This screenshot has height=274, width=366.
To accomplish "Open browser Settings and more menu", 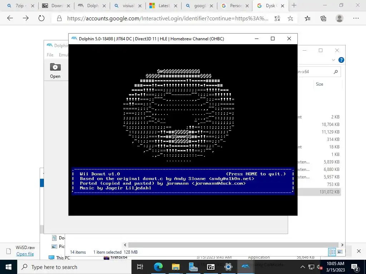I will pos(356,18).
